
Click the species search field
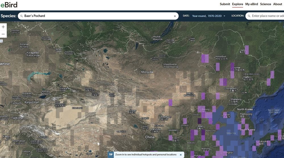[98, 16]
